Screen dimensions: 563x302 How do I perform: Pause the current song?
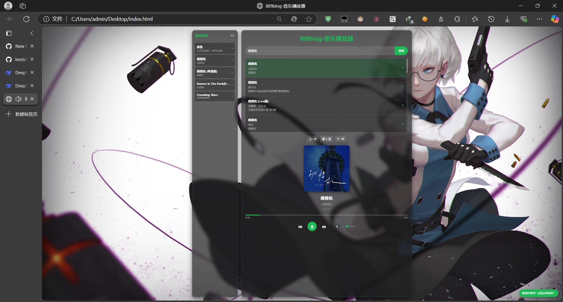312,227
